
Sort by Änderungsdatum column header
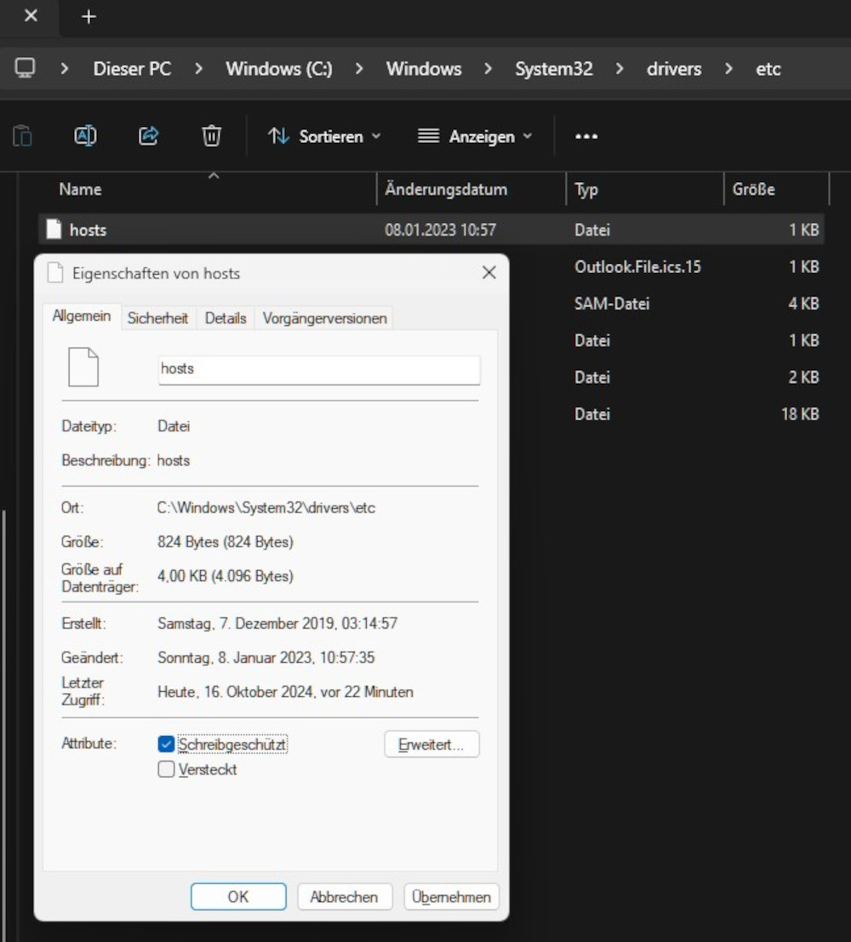click(x=446, y=189)
